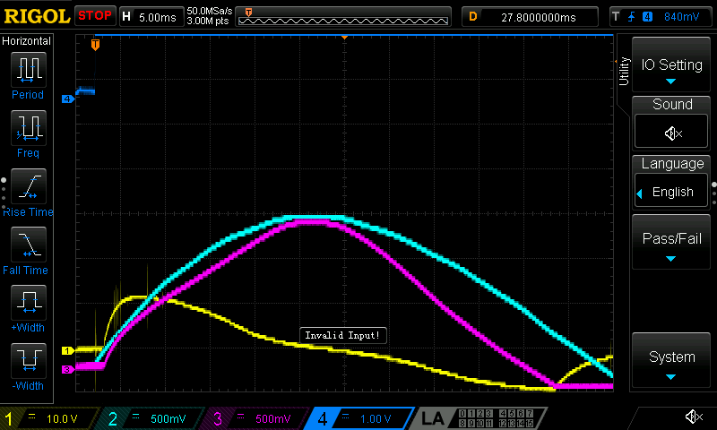
Task: Select the Freq measurement icon
Action: pyautogui.click(x=27, y=127)
